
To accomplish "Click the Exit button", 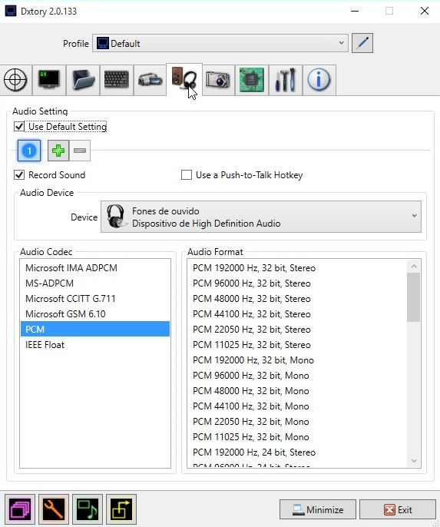I will pos(398,509).
